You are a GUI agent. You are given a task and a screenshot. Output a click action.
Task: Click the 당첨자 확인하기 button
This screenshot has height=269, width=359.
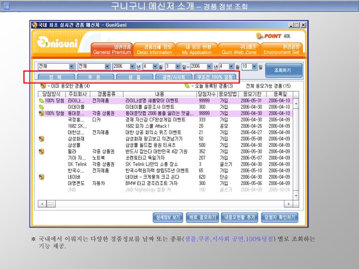(x=279, y=217)
